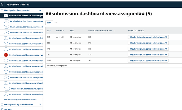This screenshot has height=110, width=182.
Task: Collapse the navigation.dashboards section arrow
Action: 40,10
